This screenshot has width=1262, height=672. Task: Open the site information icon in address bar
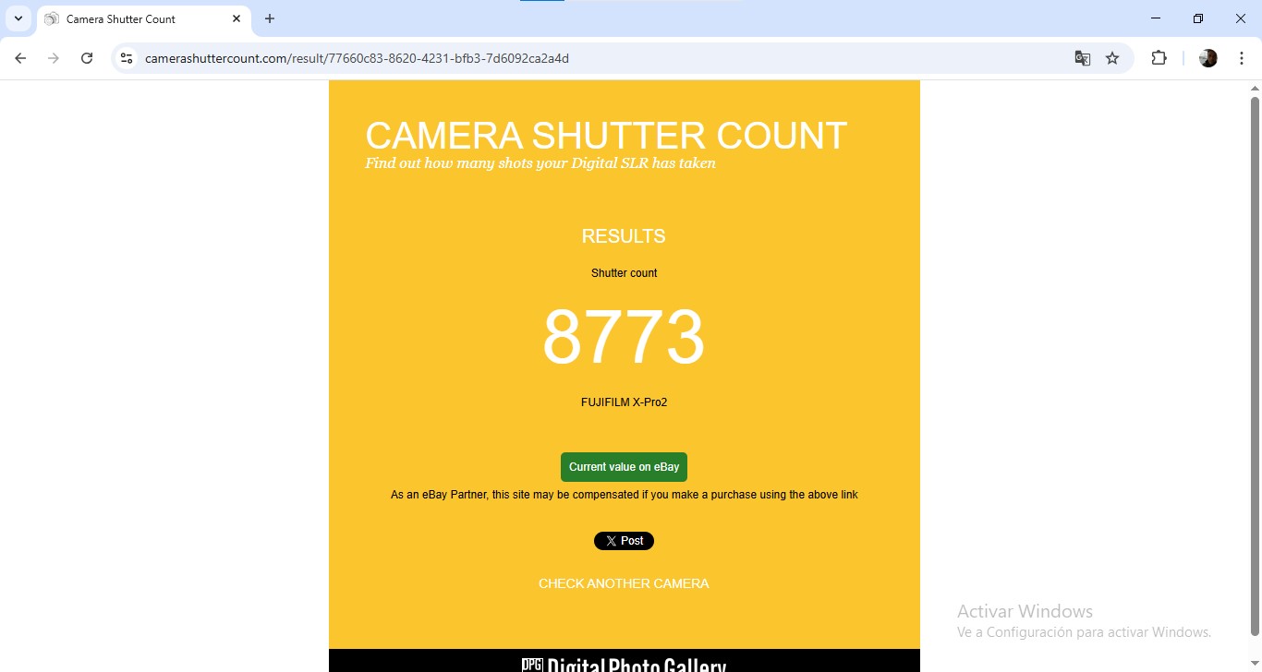click(x=127, y=58)
